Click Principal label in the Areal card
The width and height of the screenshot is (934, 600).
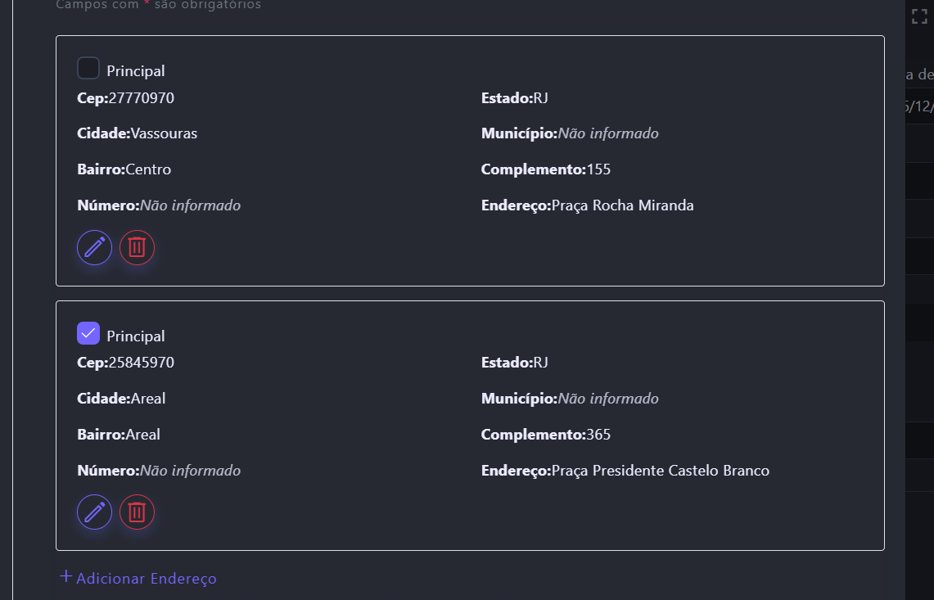tap(136, 336)
